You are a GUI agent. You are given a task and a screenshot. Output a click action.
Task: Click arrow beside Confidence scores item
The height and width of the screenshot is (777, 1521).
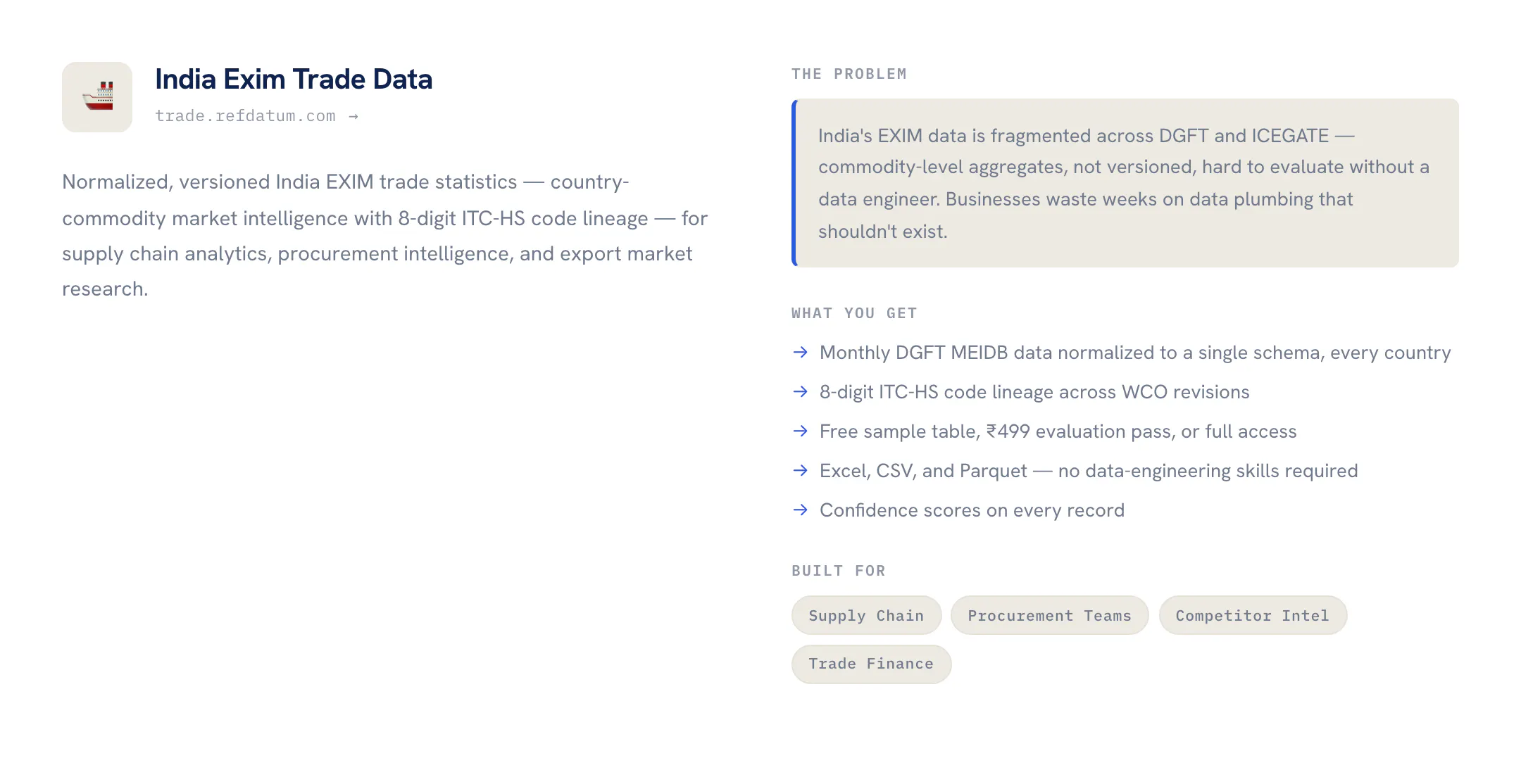[800, 510]
